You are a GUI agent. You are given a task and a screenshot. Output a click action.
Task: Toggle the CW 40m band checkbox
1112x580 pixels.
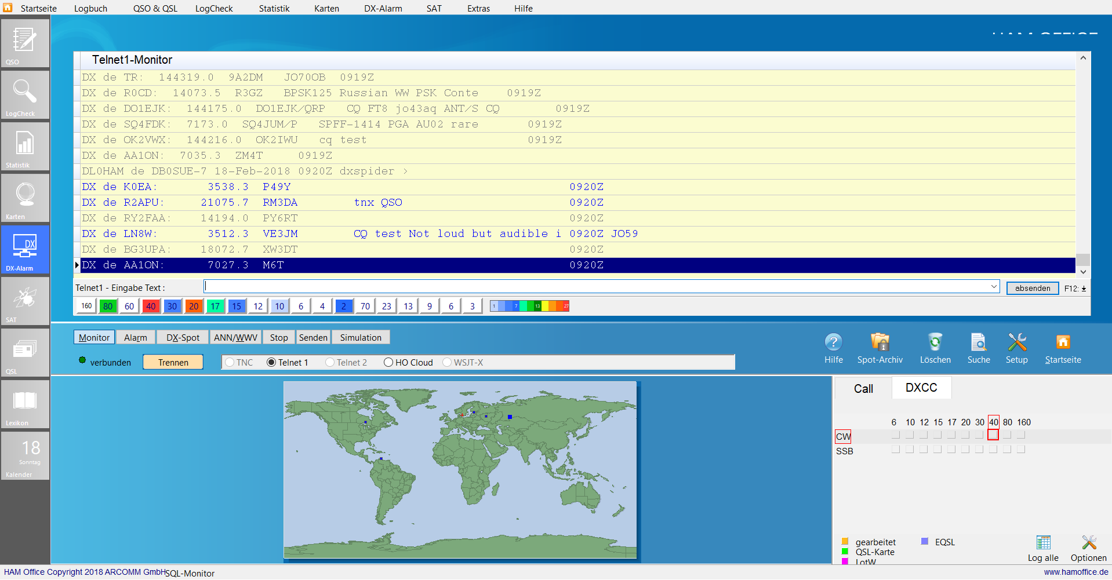pos(993,435)
